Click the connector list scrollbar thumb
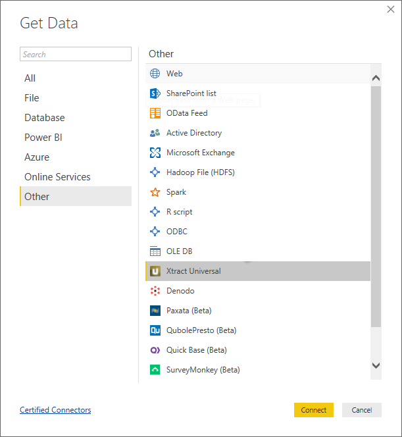The width and height of the screenshot is (402, 437). tap(376, 207)
